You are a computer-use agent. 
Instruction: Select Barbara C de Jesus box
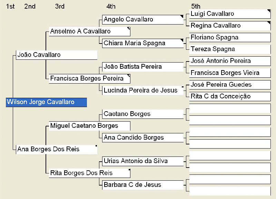[143, 185]
